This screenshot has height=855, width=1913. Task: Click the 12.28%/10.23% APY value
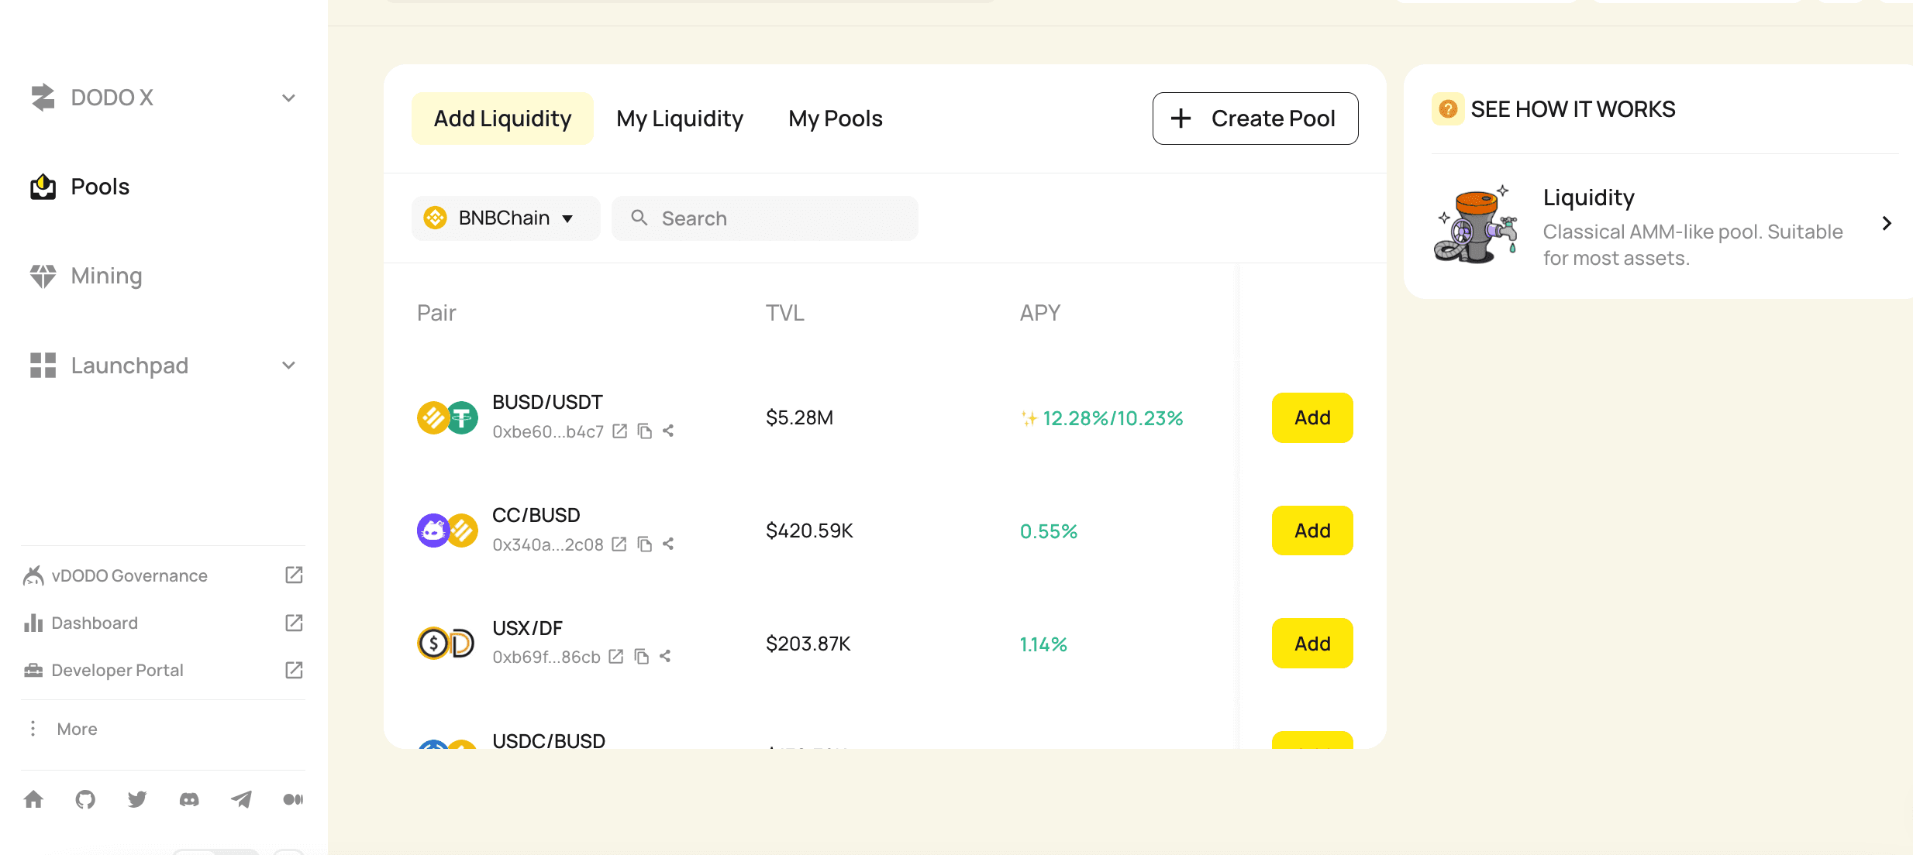tap(1112, 419)
